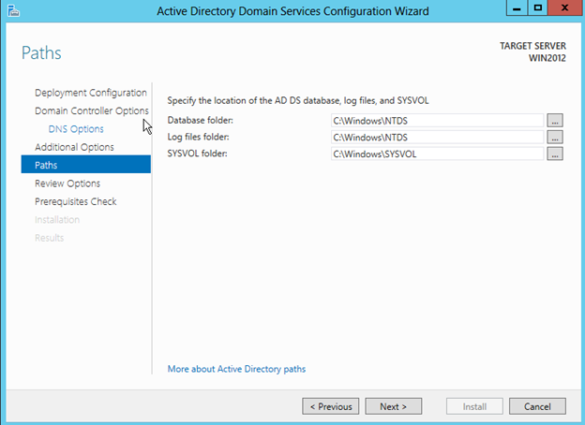Cancel the configuration wizard
The height and width of the screenshot is (425, 585).
pyautogui.click(x=537, y=406)
